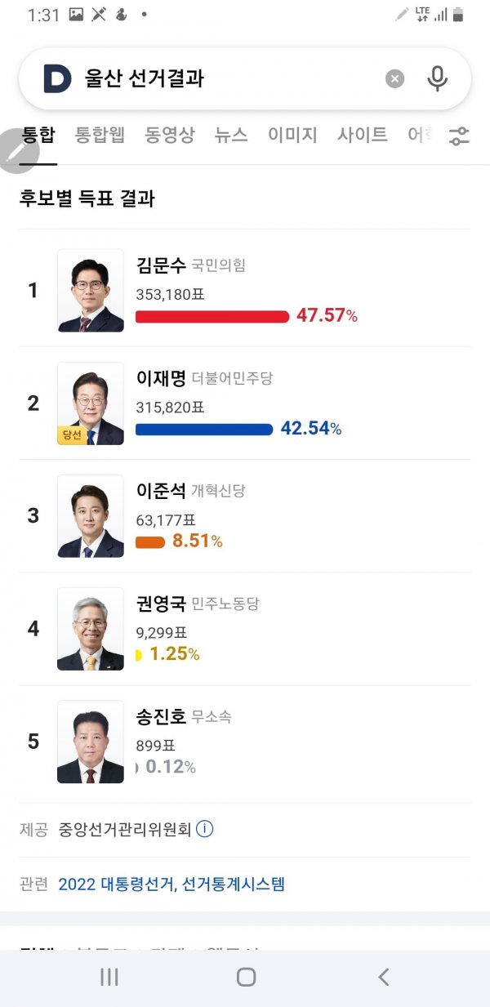Start voice search with the microphone icon
The height and width of the screenshot is (1007, 490).
coord(438,78)
